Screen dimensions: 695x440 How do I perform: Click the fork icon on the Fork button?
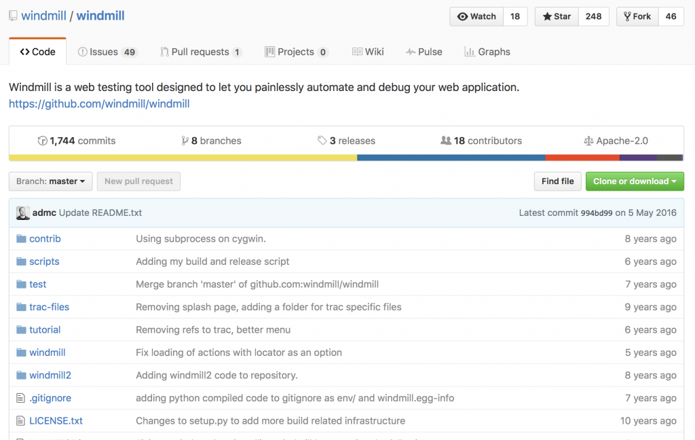coord(626,16)
